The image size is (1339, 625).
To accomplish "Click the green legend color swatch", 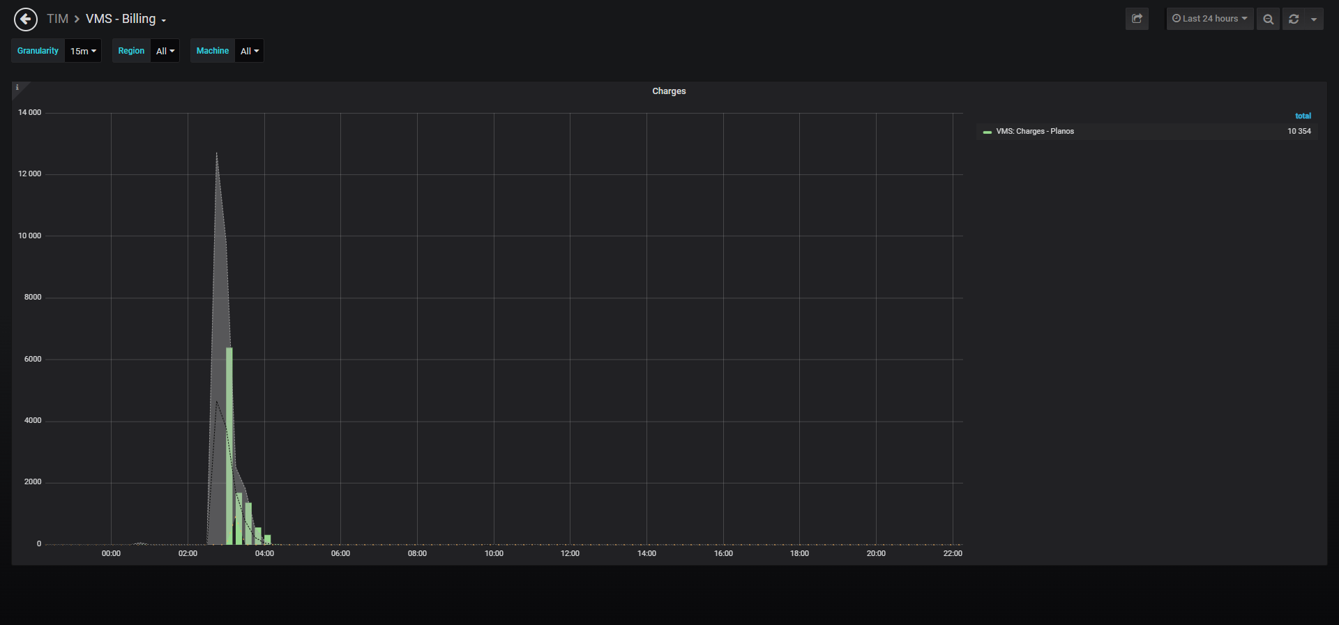I will coord(987,132).
